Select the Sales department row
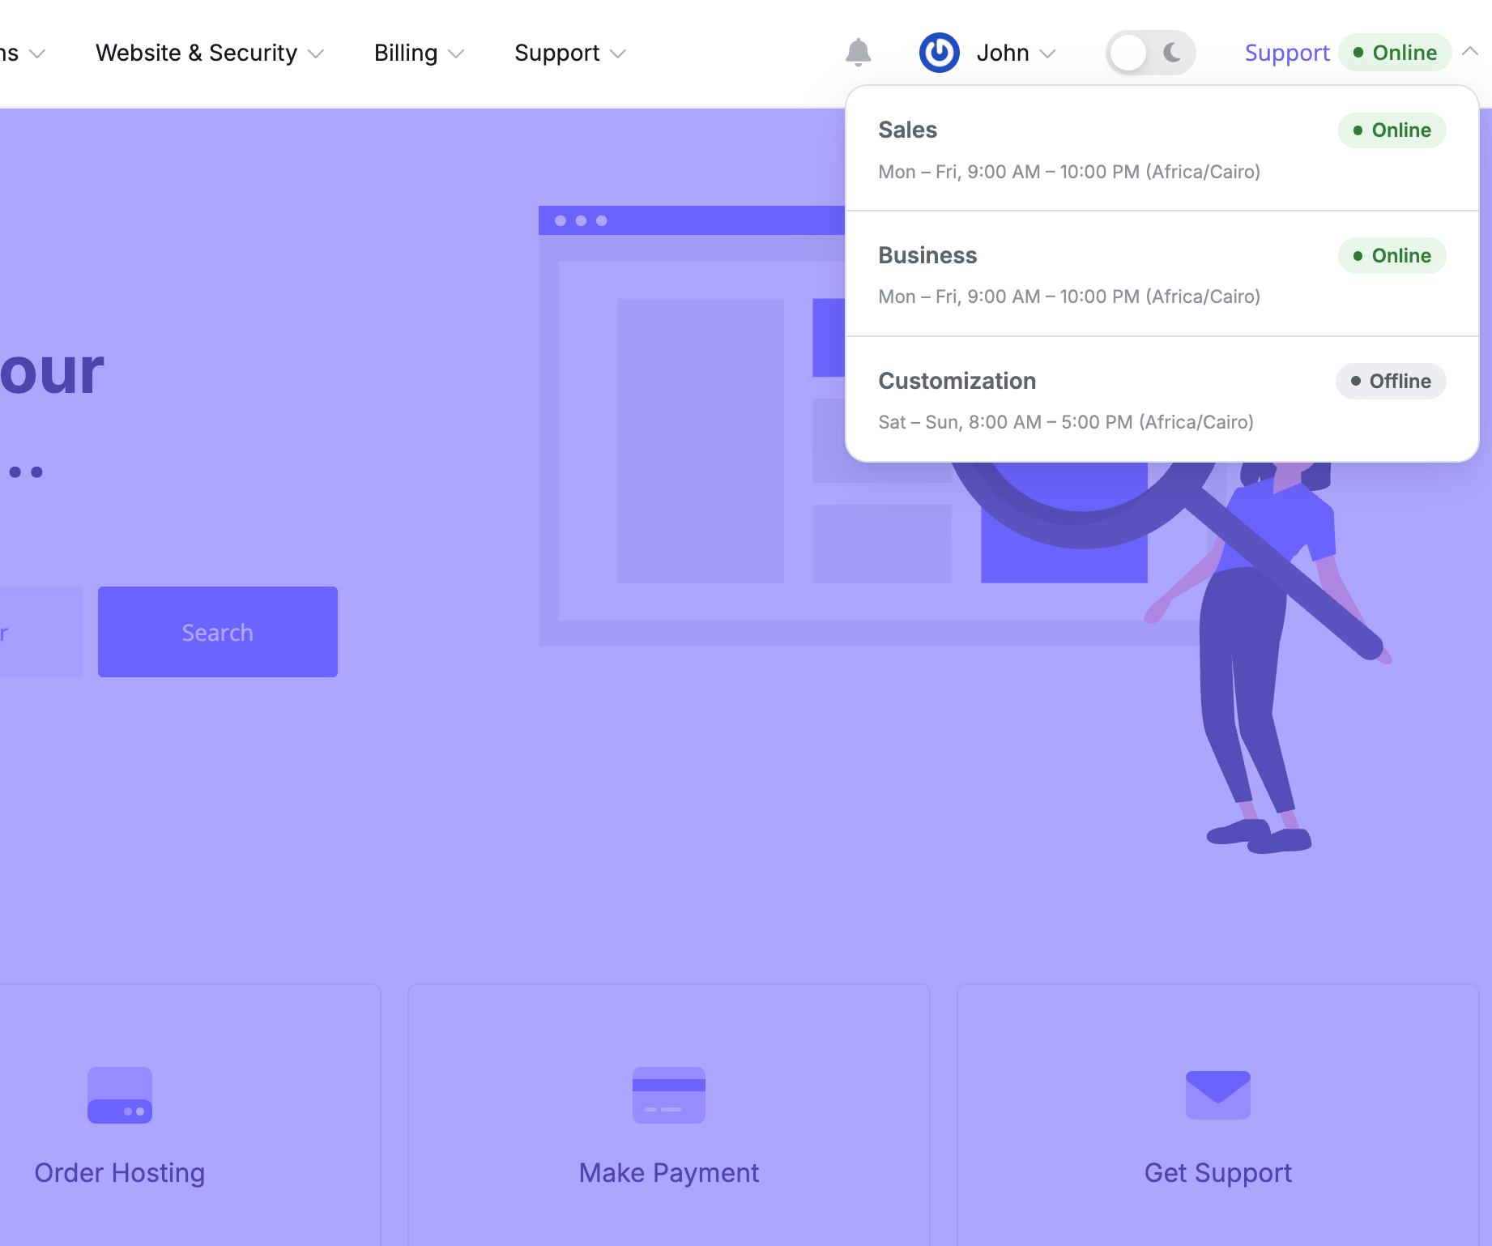Viewport: 1492px width, 1246px height. pos(1162,149)
